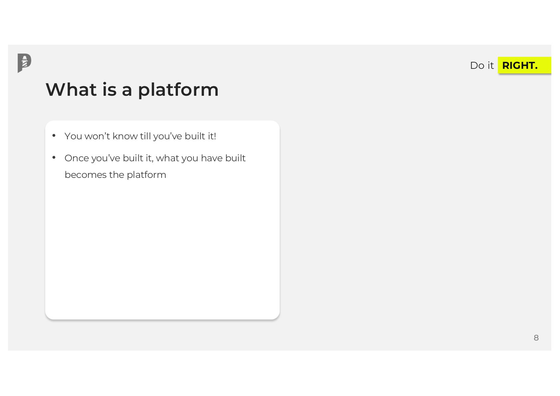
Task: Click the word "is" in the title
Action: tap(109, 89)
